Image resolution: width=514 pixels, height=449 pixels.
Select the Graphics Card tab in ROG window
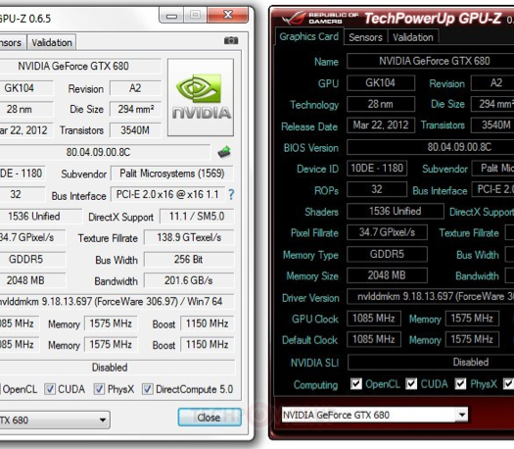pos(308,36)
